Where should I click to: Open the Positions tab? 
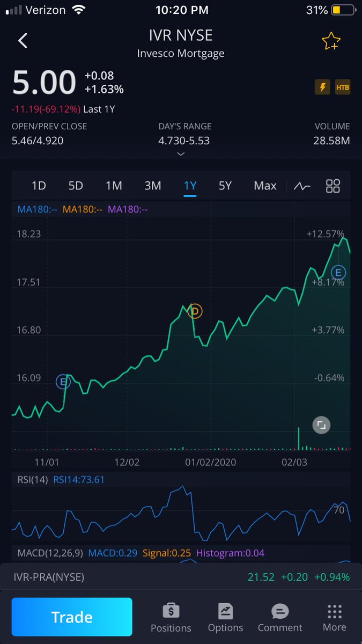click(171, 618)
